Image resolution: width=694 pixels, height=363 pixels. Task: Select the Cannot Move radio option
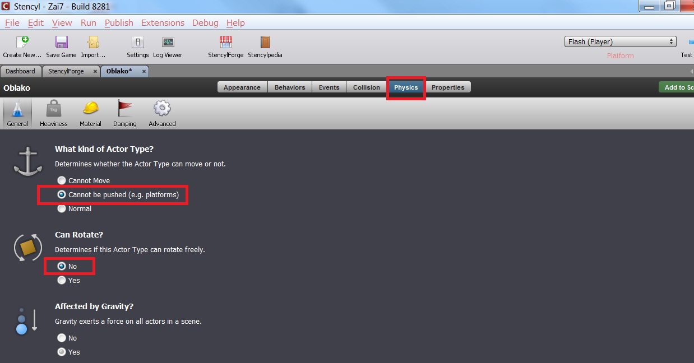(x=62, y=180)
